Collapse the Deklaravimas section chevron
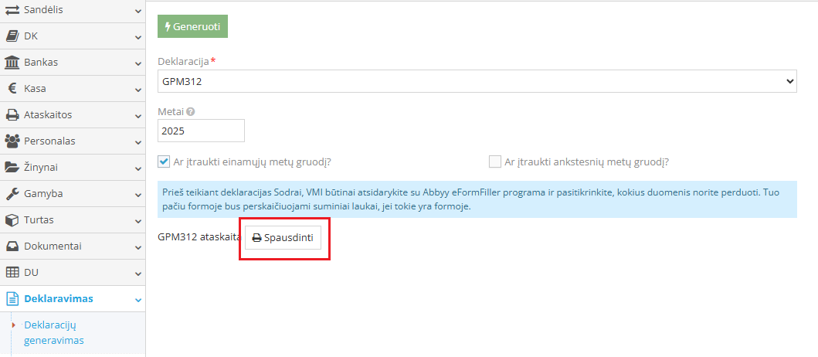The image size is (818, 357). pos(137,299)
